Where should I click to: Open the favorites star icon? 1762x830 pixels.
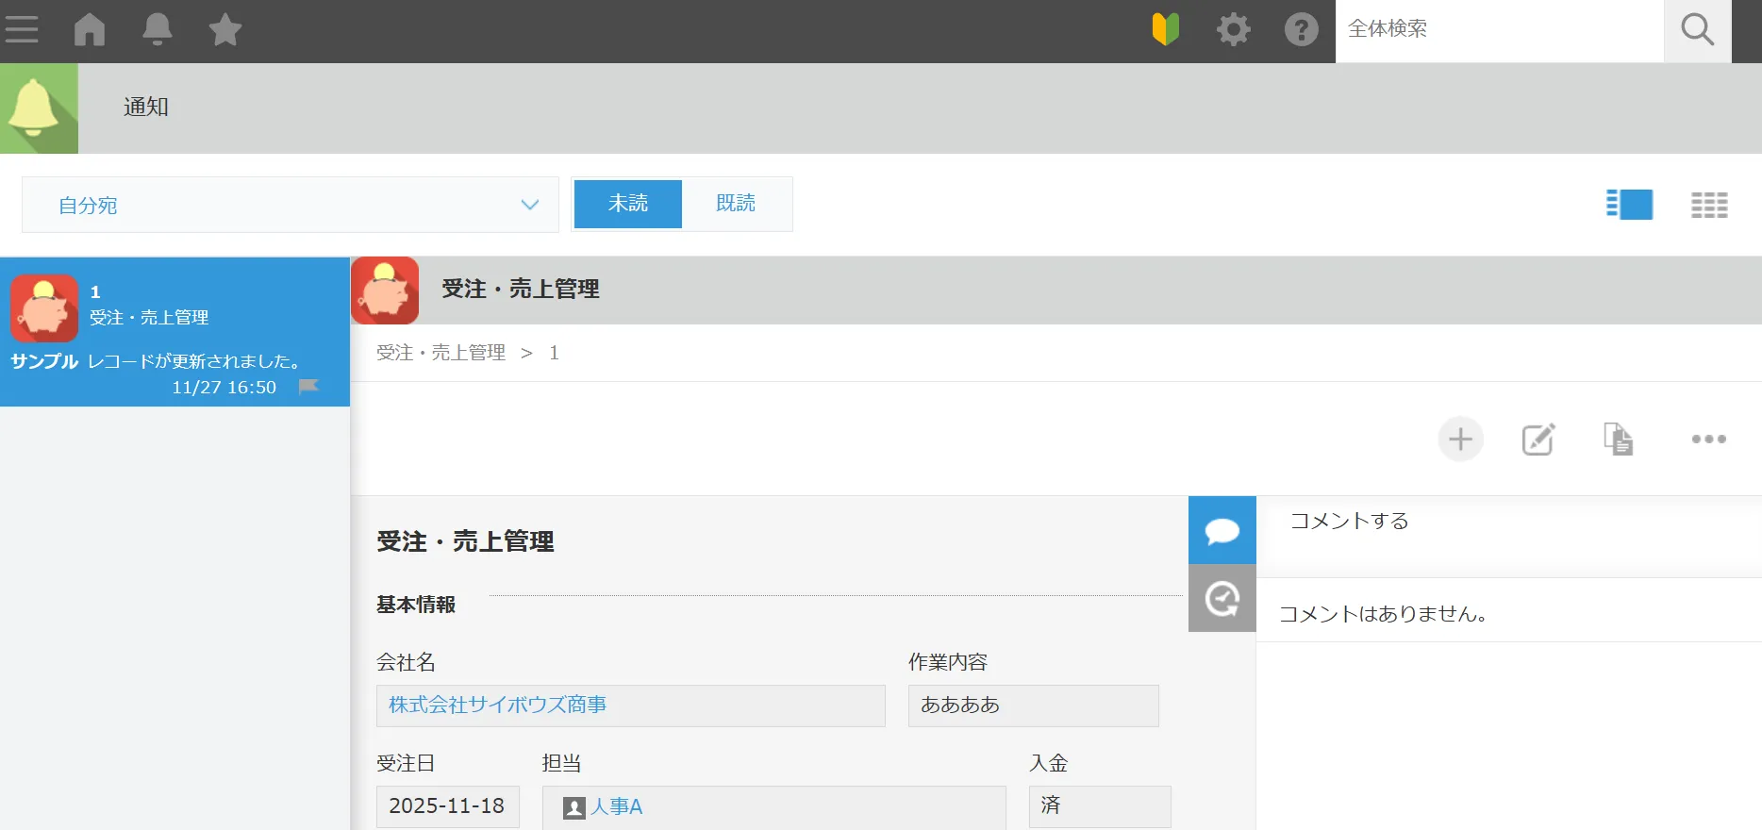pyautogui.click(x=225, y=30)
